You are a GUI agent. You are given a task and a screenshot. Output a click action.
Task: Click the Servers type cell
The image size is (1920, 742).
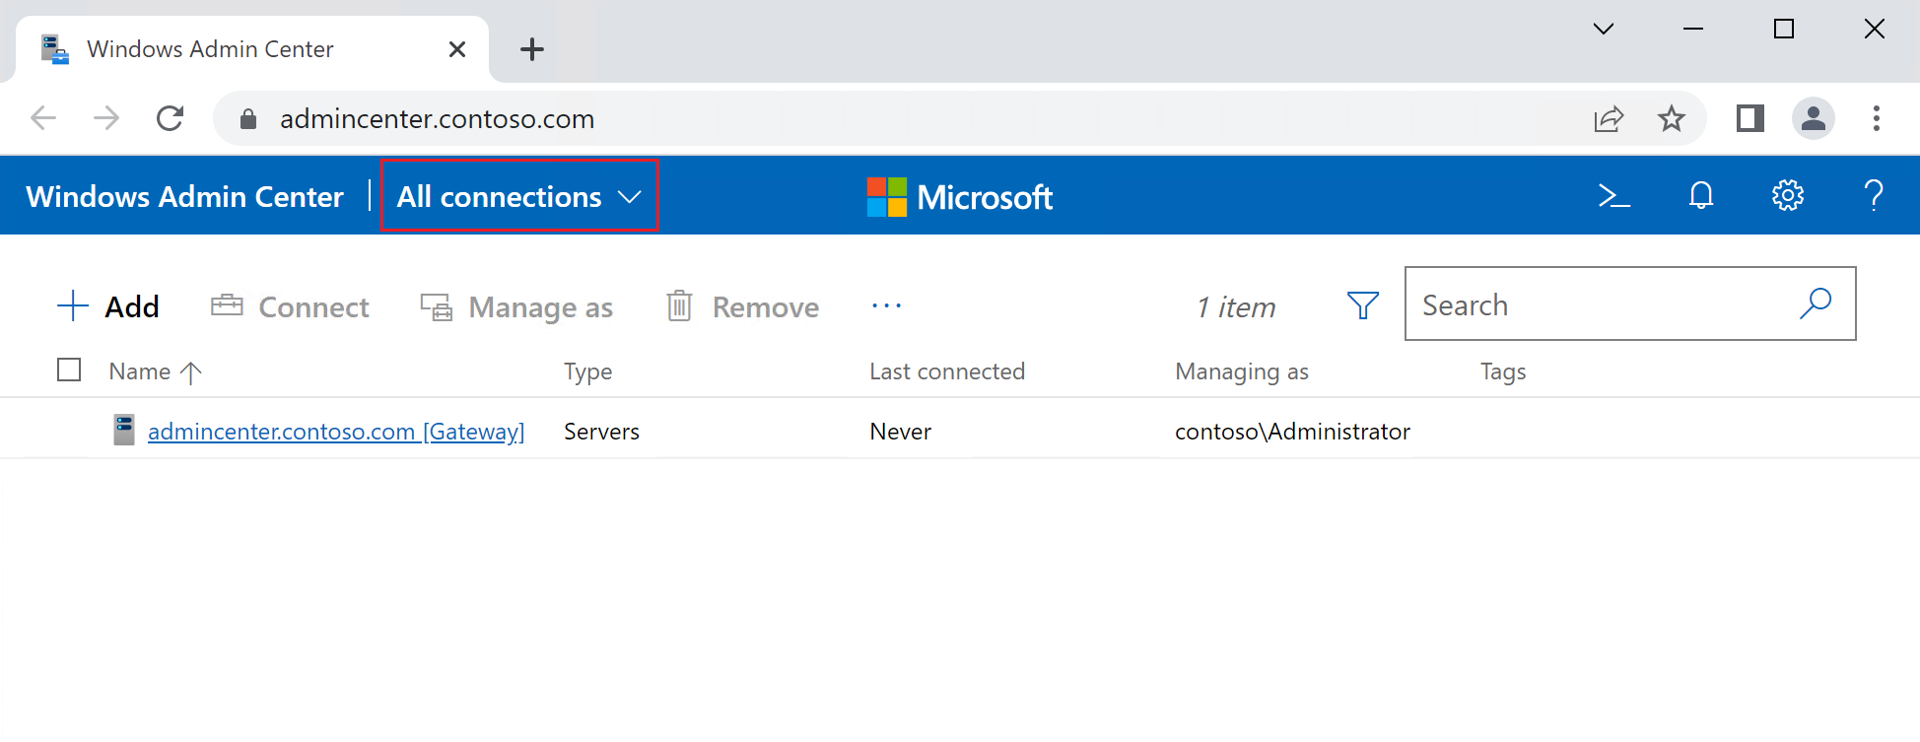point(601,432)
